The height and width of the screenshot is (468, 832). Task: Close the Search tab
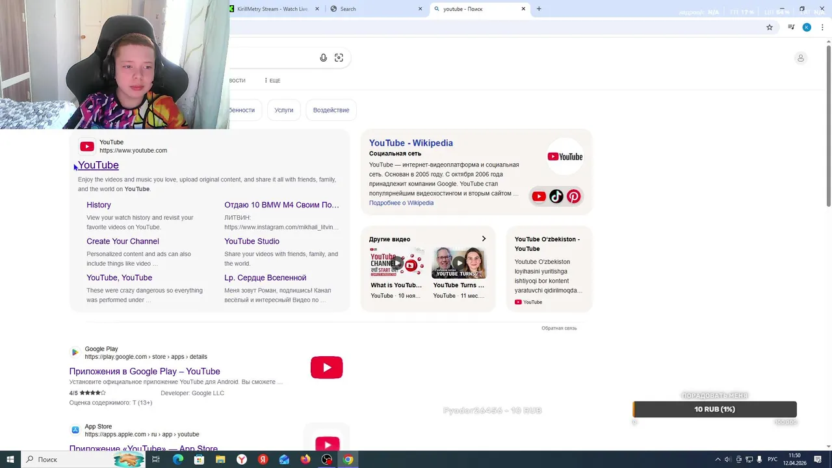coord(420,9)
